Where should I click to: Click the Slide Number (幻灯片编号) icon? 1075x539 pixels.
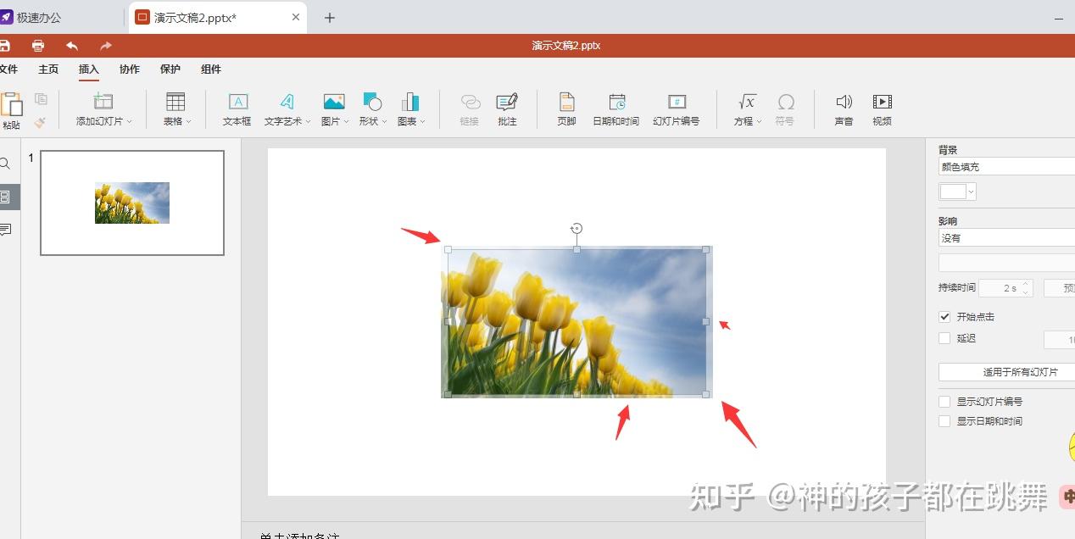[x=677, y=102]
